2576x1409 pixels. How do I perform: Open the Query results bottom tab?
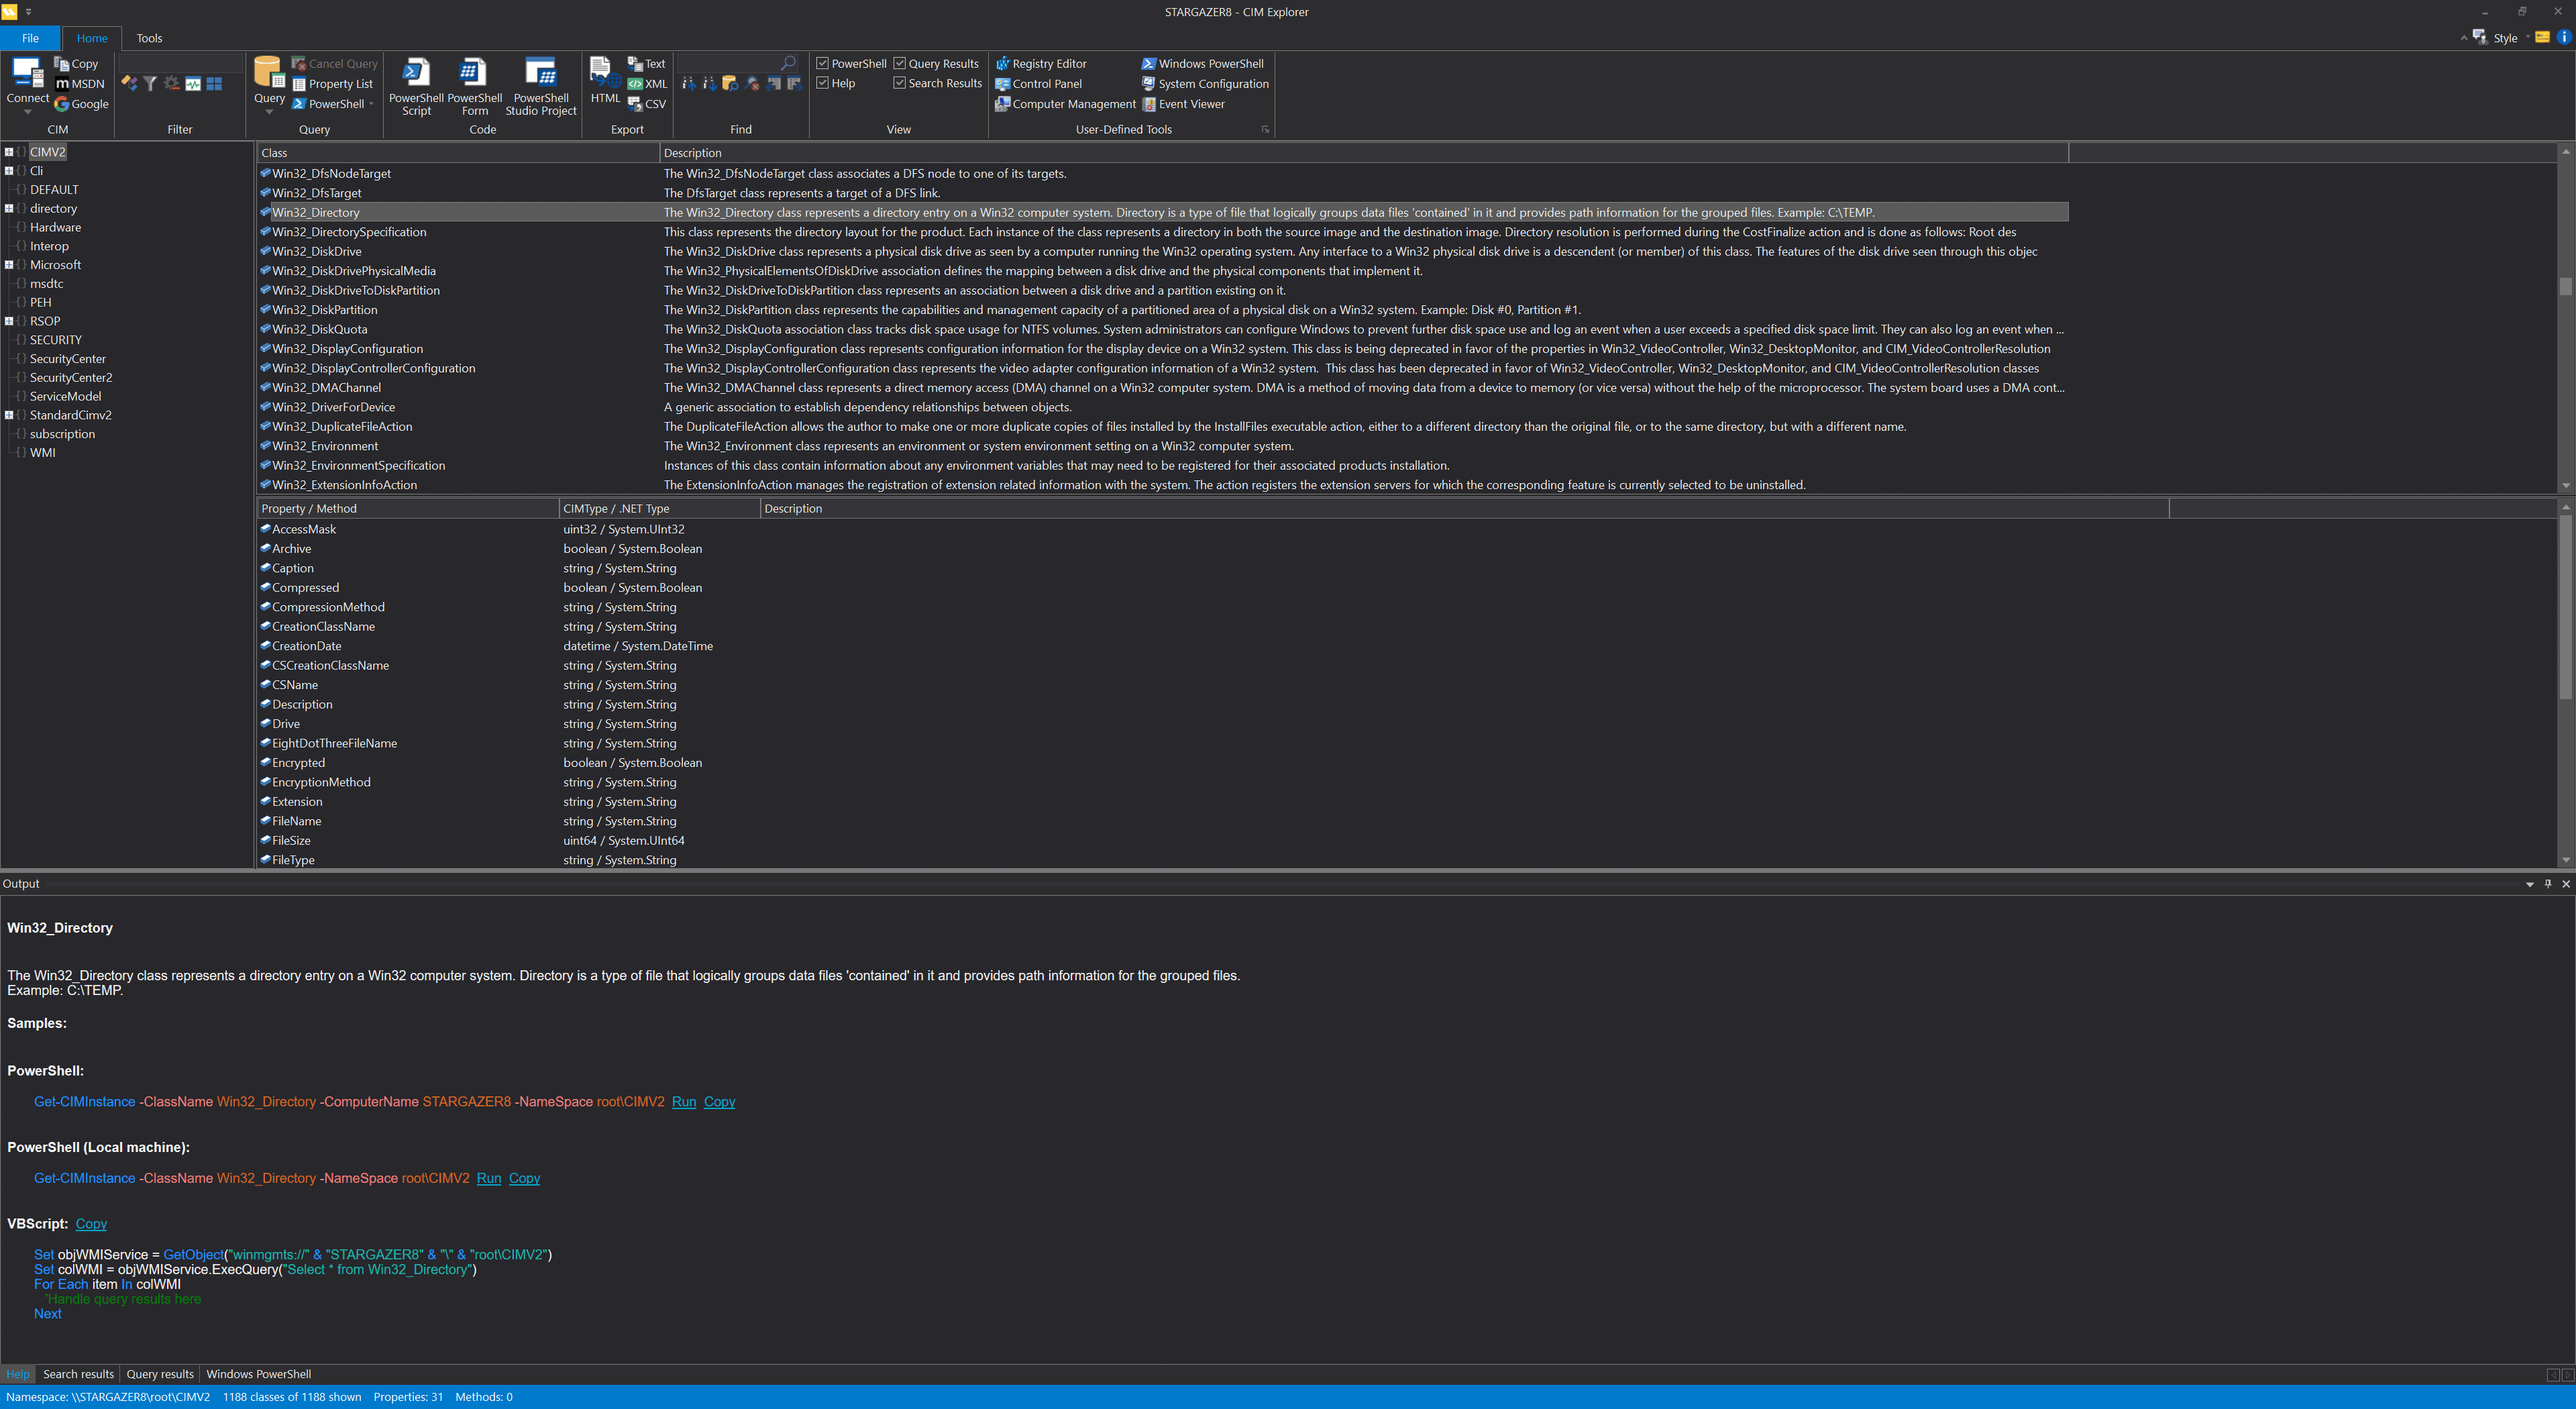pos(159,1373)
